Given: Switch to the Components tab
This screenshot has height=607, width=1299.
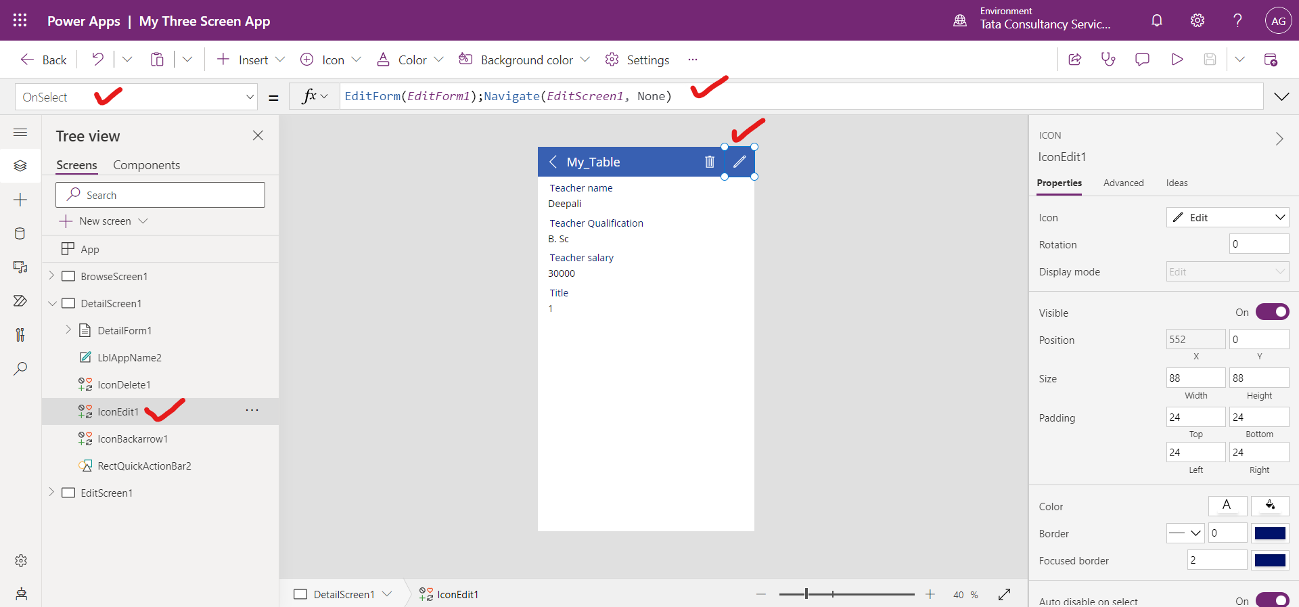Looking at the screenshot, I should (146, 165).
